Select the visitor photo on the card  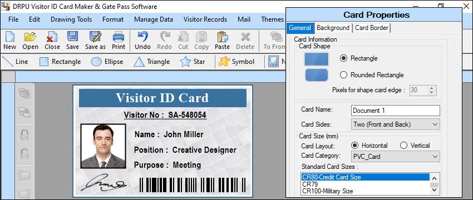click(103, 146)
